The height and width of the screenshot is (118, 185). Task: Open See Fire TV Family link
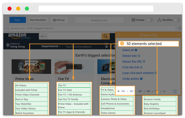click(74, 99)
